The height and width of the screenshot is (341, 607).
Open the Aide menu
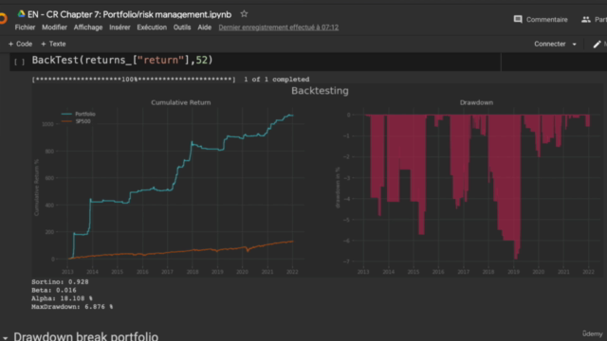pyautogui.click(x=205, y=27)
